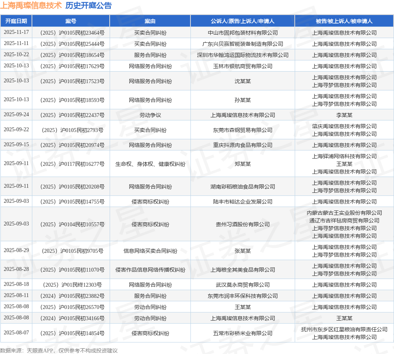Screen dimensions: 394x354
Task: Click plaintiff 上海粮全其美食品有限公司
Action: coord(243,270)
